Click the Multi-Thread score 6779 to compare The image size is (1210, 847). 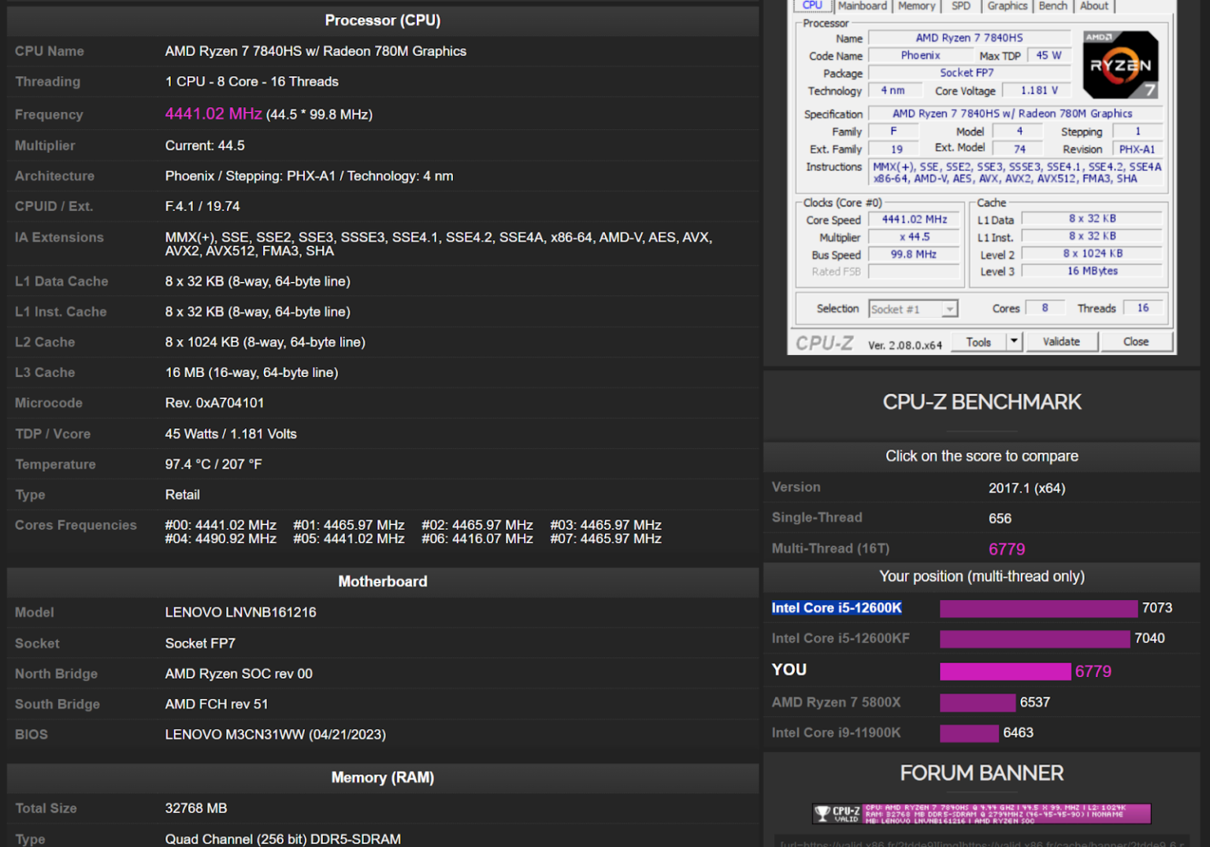click(1007, 549)
